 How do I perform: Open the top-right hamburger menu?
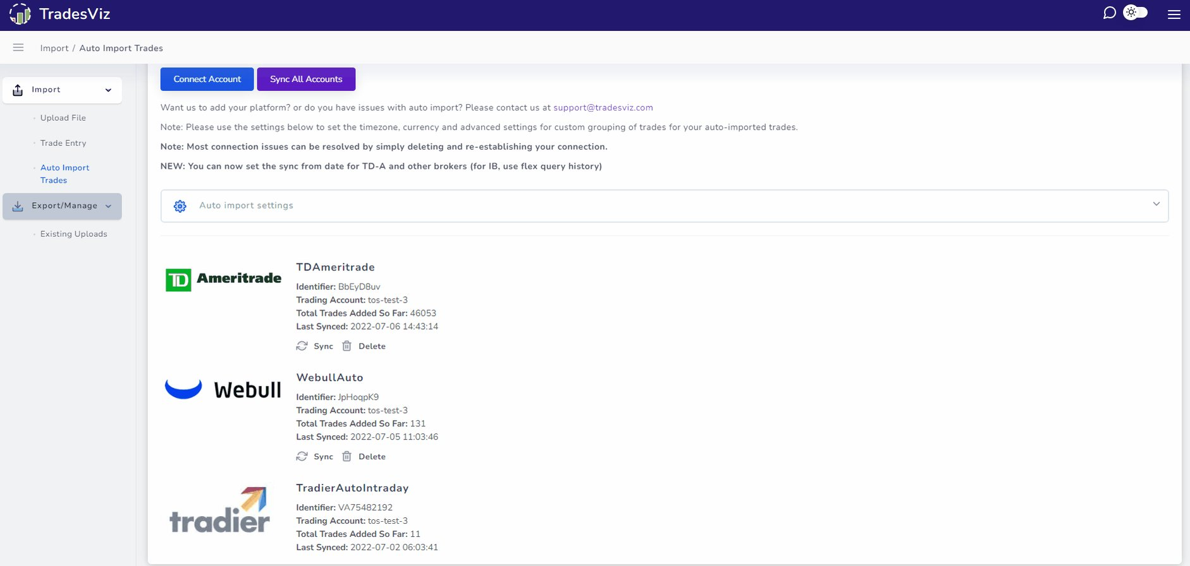[x=1174, y=14]
